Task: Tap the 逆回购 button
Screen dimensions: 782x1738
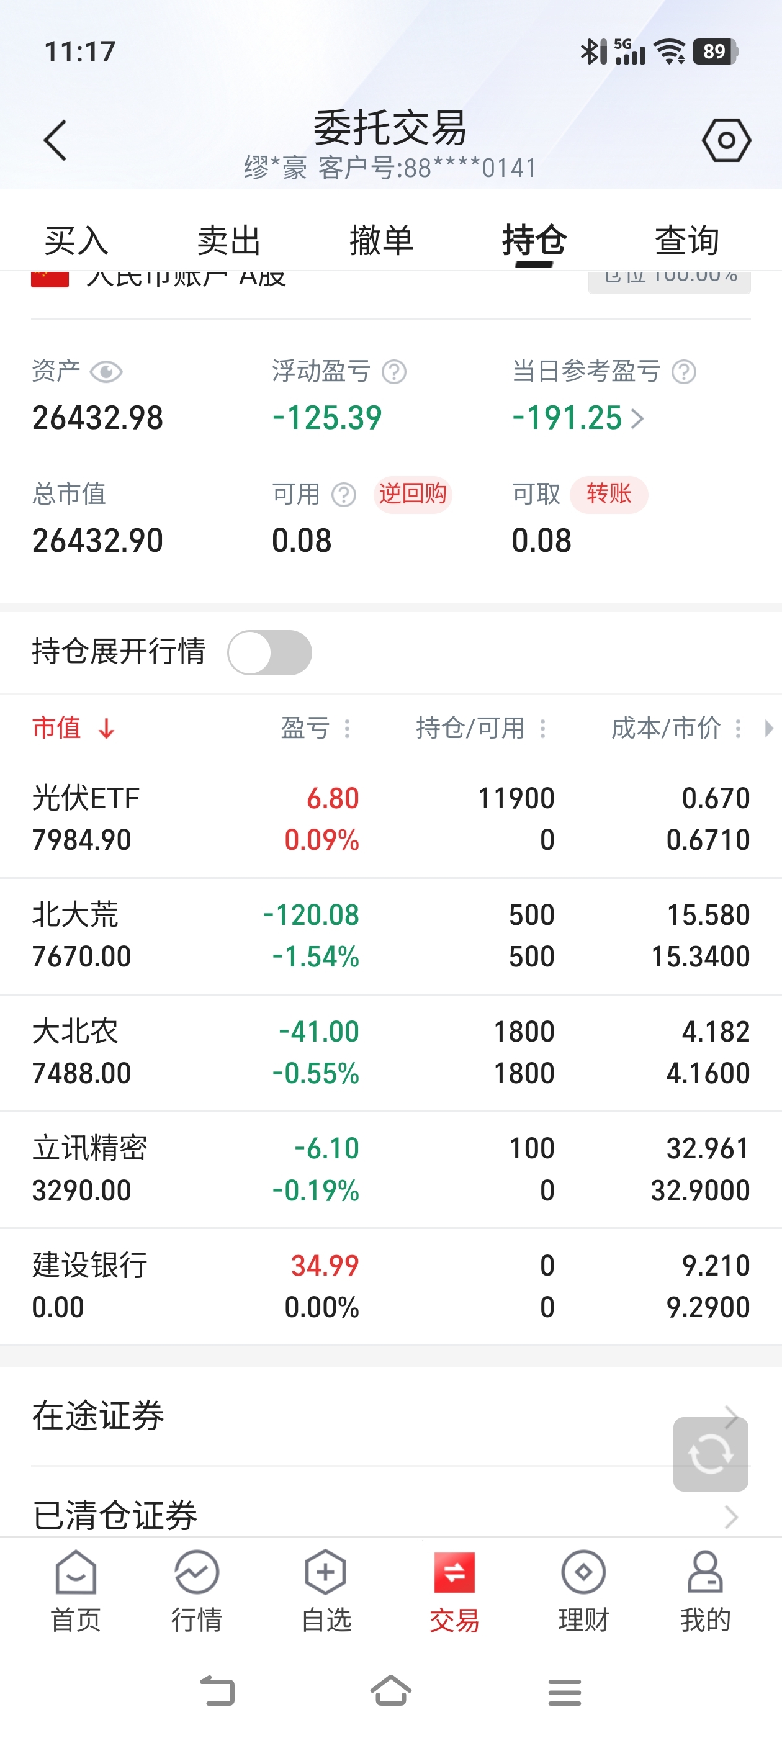Action: pyautogui.click(x=412, y=494)
